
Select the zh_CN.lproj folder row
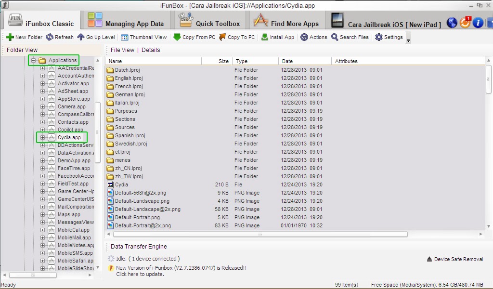[x=294, y=168]
